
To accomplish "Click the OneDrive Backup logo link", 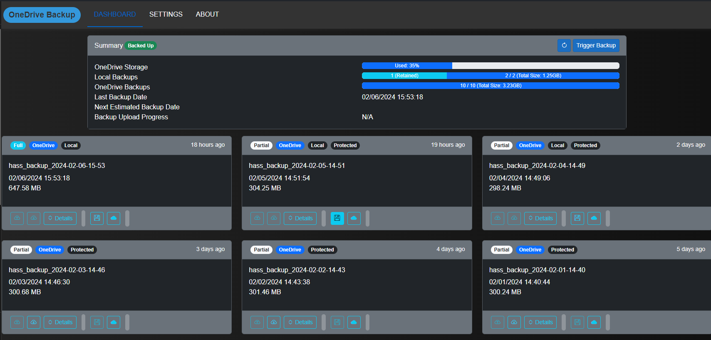I will point(42,15).
